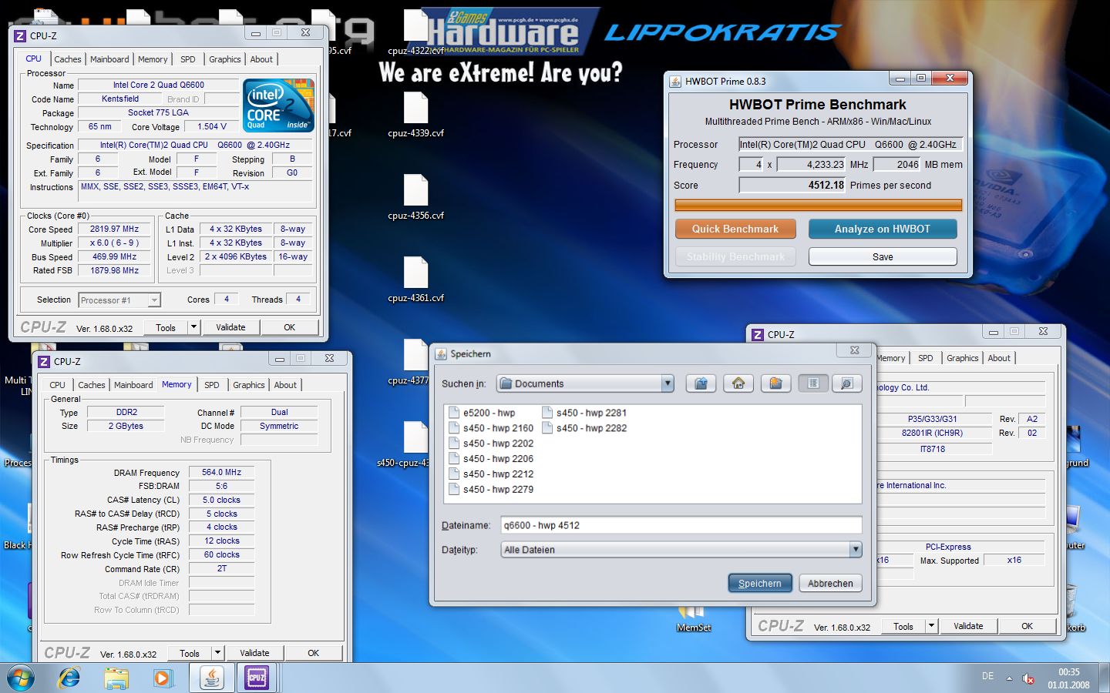Open the Dateityp 'Alle Dateien' dropdown
This screenshot has height=693, width=1110.
[x=855, y=550]
